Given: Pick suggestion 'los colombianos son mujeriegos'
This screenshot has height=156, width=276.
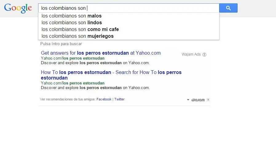Looking at the screenshot, I should [x=77, y=36].
